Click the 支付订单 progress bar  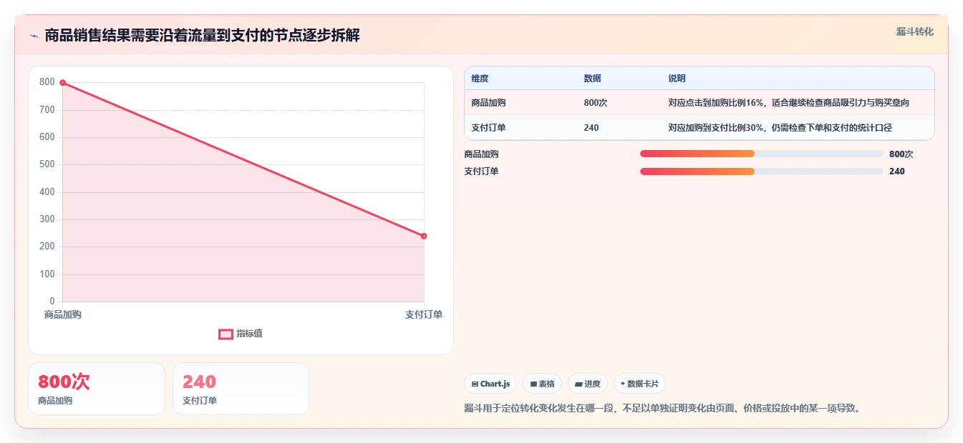762,171
